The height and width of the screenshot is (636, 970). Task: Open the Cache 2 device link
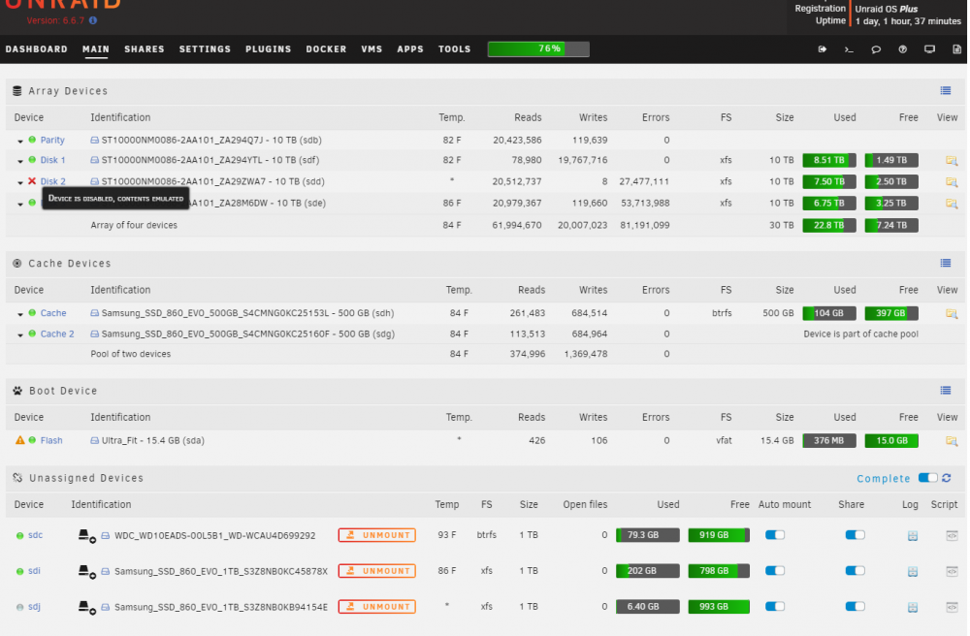(57, 334)
